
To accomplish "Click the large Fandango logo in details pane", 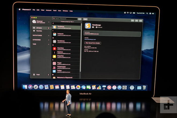I will 88,26.
